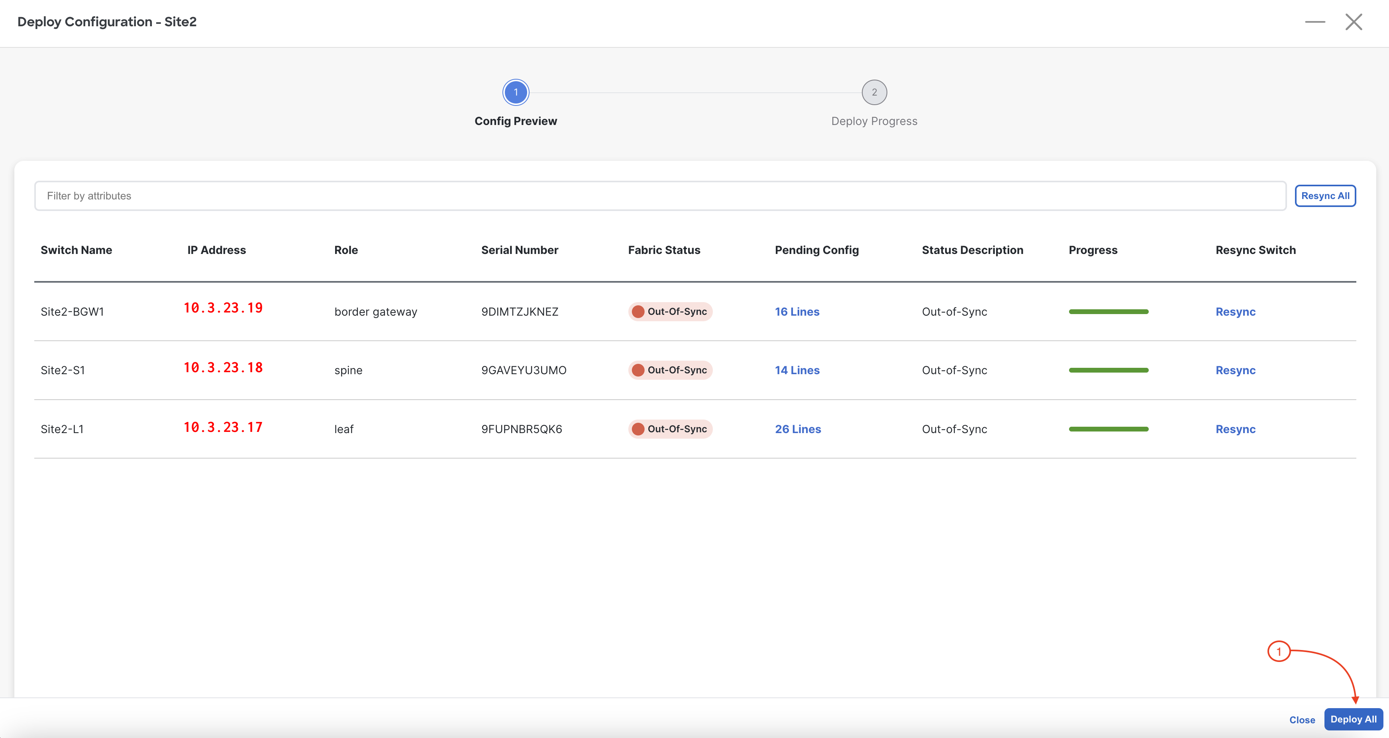This screenshot has height=738, width=1389.
Task: Resync the Site2-S1 spine switch
Action: click(1235, 370)
